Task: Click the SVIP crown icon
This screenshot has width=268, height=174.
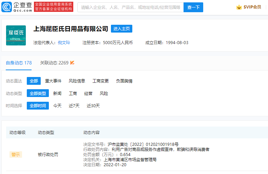Action: pyautogui.click(x=239, y=7)
